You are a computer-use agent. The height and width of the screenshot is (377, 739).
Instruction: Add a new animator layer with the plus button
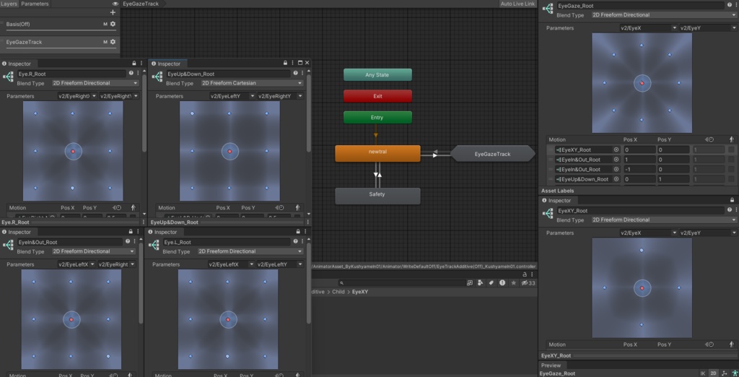coord(113,12)
